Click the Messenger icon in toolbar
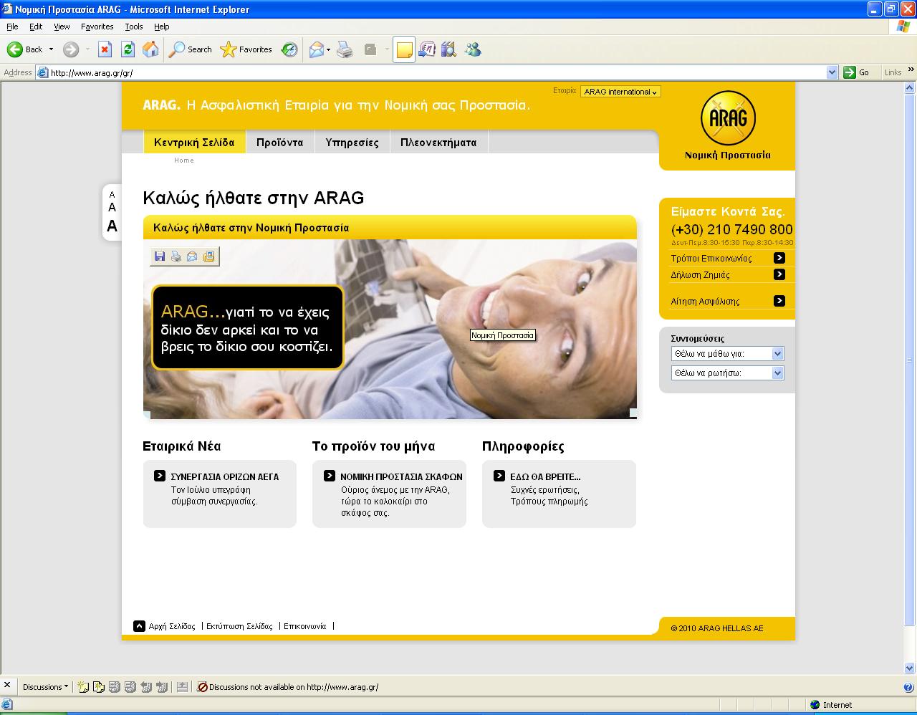 click(473, 49)
